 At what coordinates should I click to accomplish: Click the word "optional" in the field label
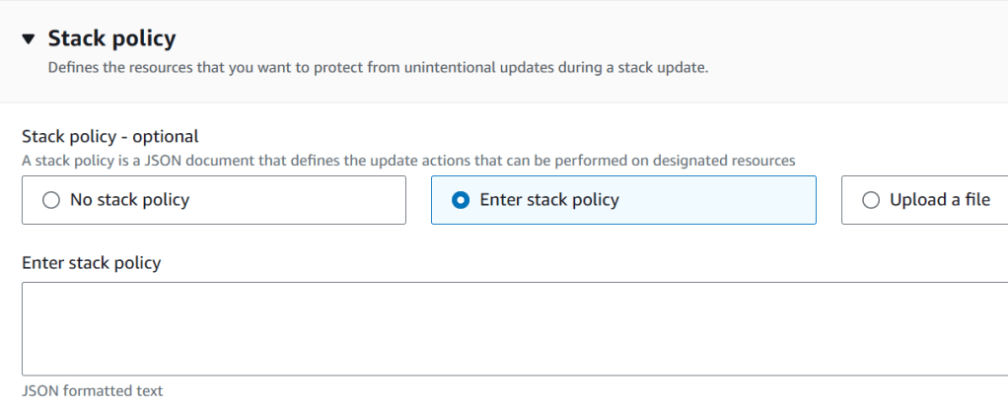pyautogui.click(x=167, y=136)
